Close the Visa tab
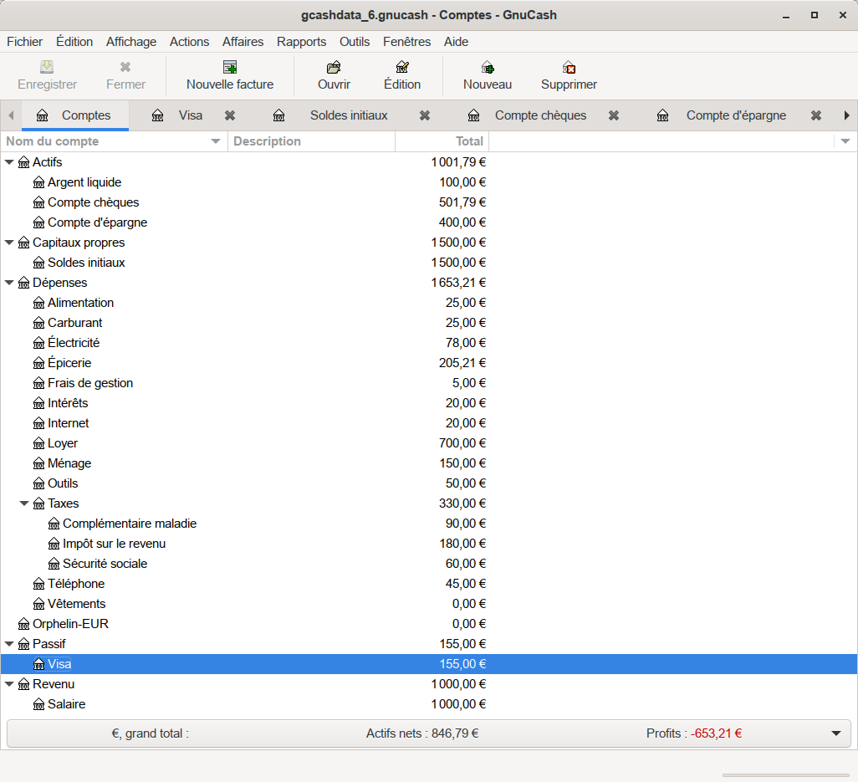Screen dimensions: 858x782 coord(230,115)
